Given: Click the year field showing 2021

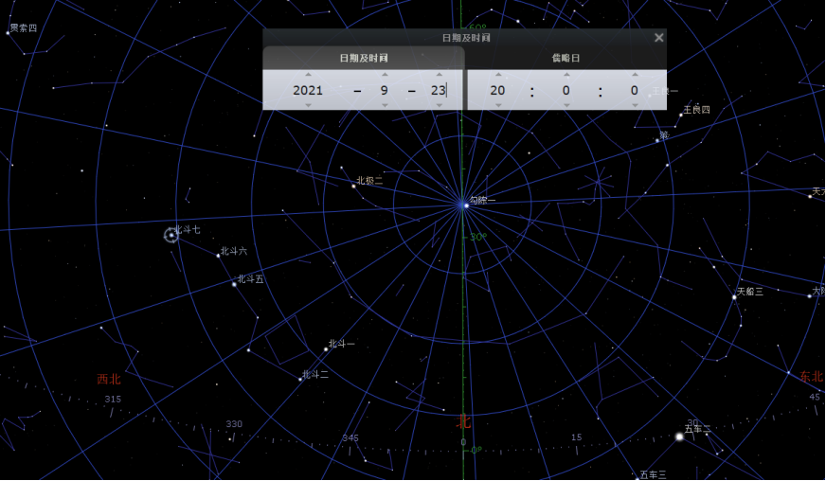Looking at the screenshot, I should 308,91.
